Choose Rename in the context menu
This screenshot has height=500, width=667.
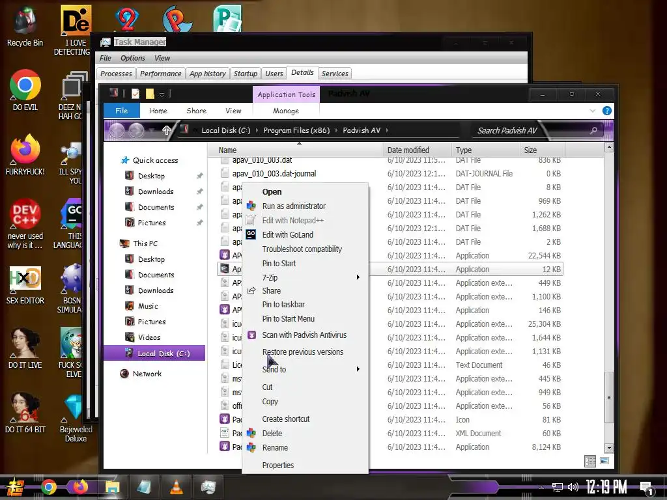coord(305,448)
